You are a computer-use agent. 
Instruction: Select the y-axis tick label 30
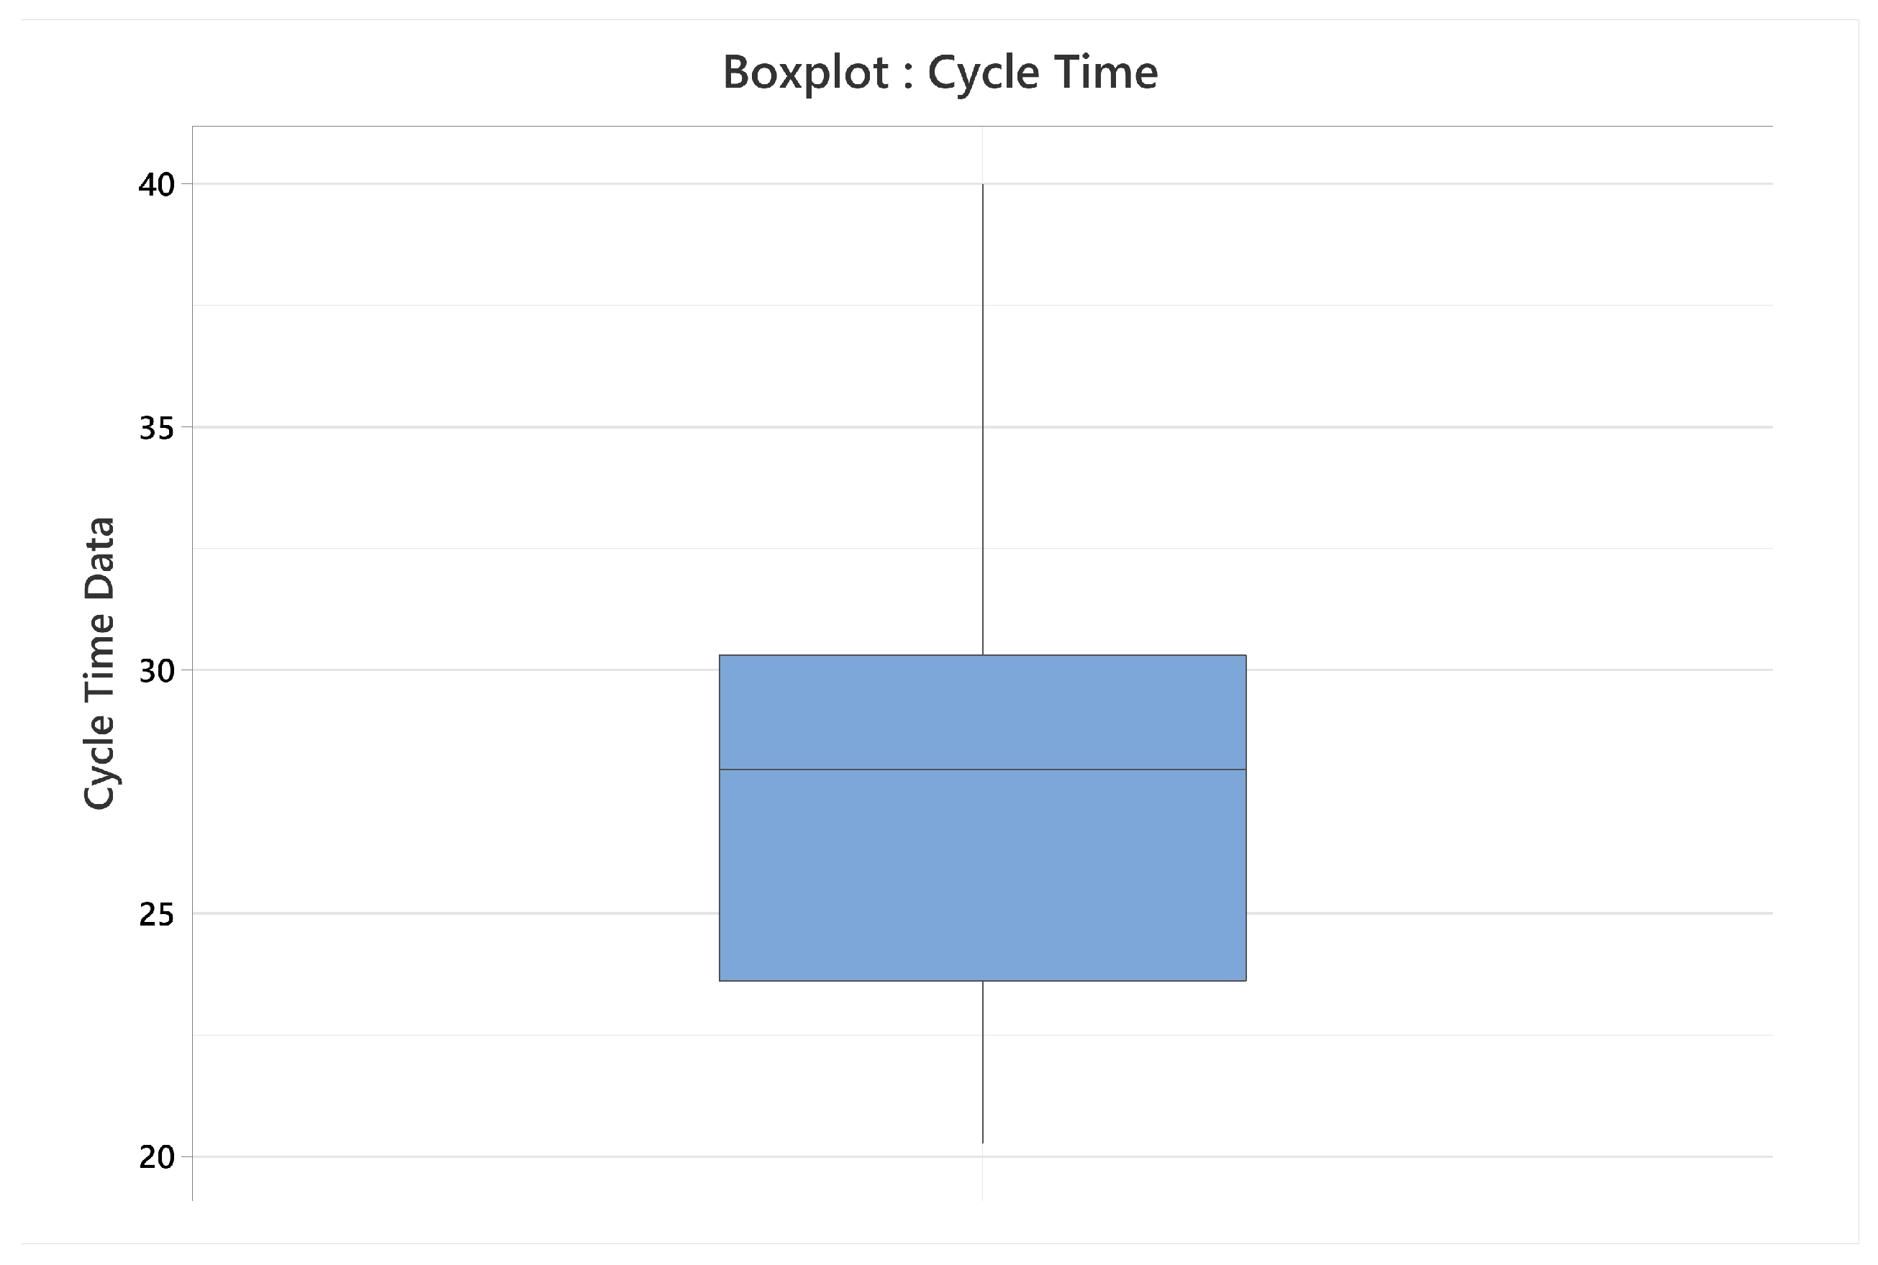click(x=157, y=671)
